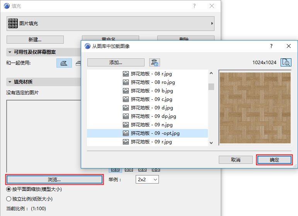
Task: Click the help question mark in 填充 dialog
Action: [x=194, y=6]
